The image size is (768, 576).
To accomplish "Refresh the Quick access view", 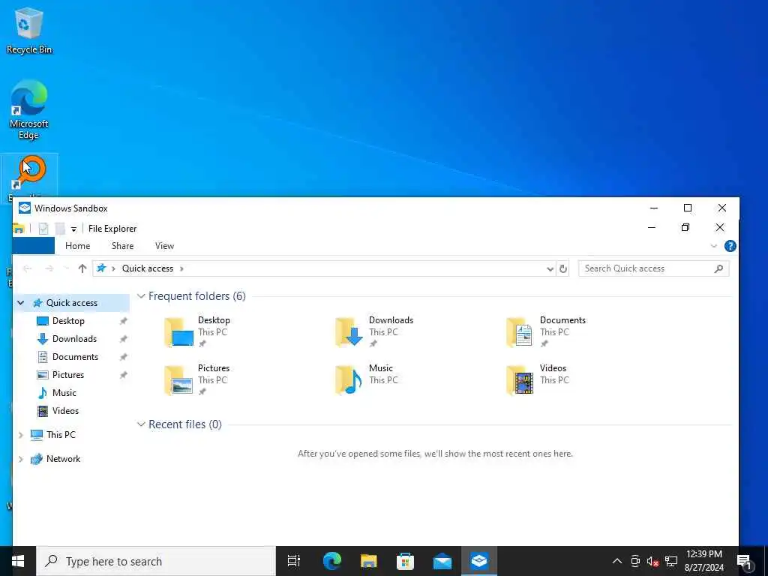I will pos(562,268).
